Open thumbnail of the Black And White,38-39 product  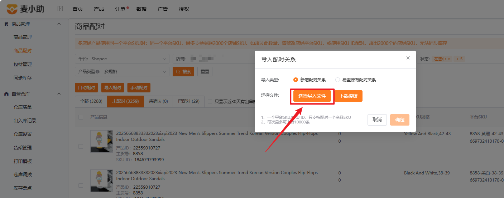coord(102,181)
